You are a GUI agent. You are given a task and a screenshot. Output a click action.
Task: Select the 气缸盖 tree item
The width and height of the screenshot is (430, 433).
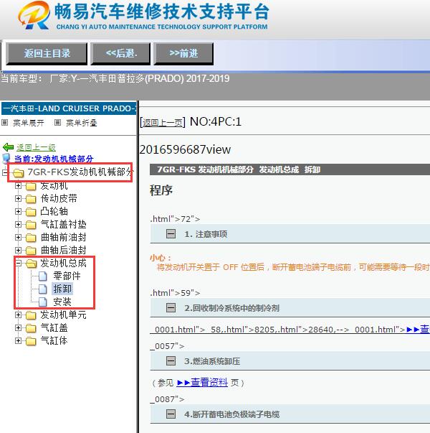pyautogui.click(x=54, y=327)
